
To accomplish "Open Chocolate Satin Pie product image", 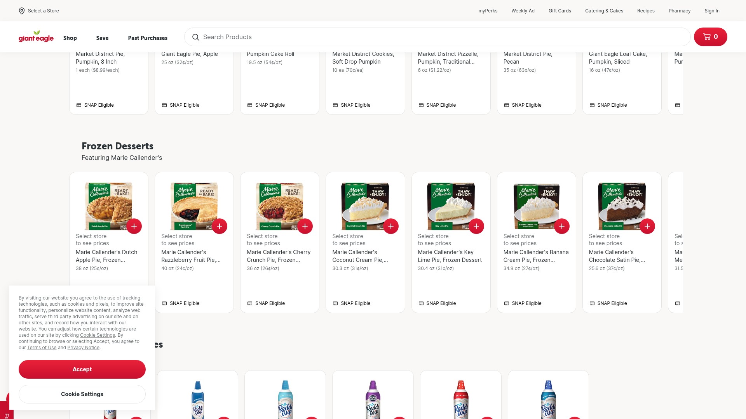I will (x=622, y=206).
